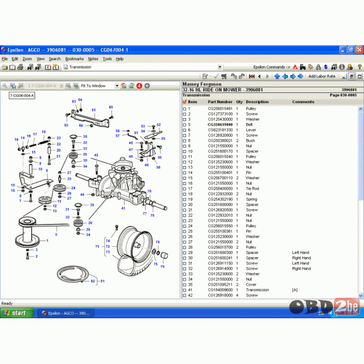The width and height of the screenshot is (364, 364).
Task: Click the open book icon
Action: tap(12, 67)
